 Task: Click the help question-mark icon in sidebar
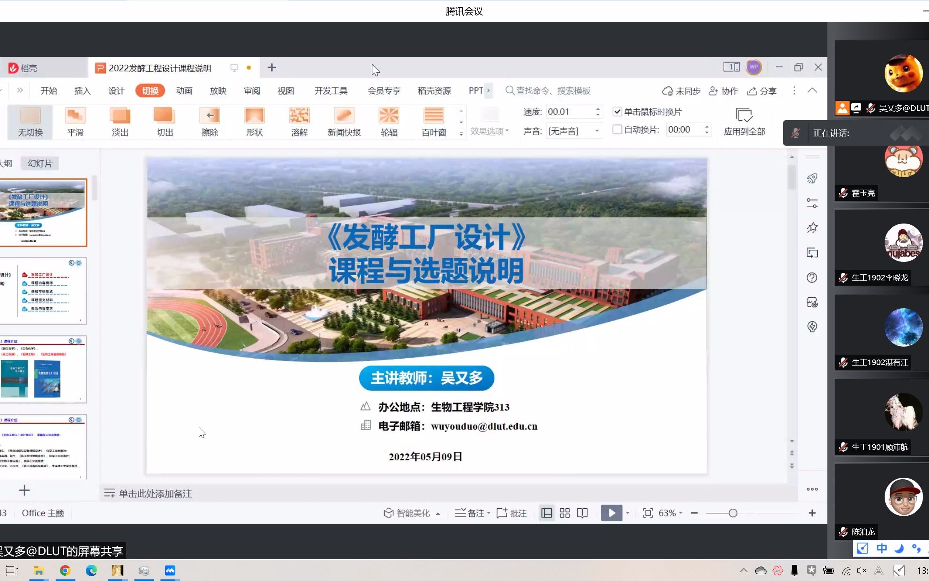coord(812,278)
